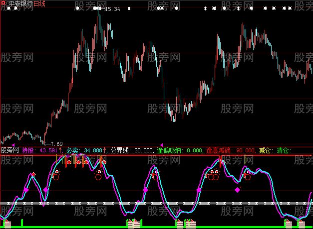
Task: Click the 7.69 low price label
Action: pos(56,143)
